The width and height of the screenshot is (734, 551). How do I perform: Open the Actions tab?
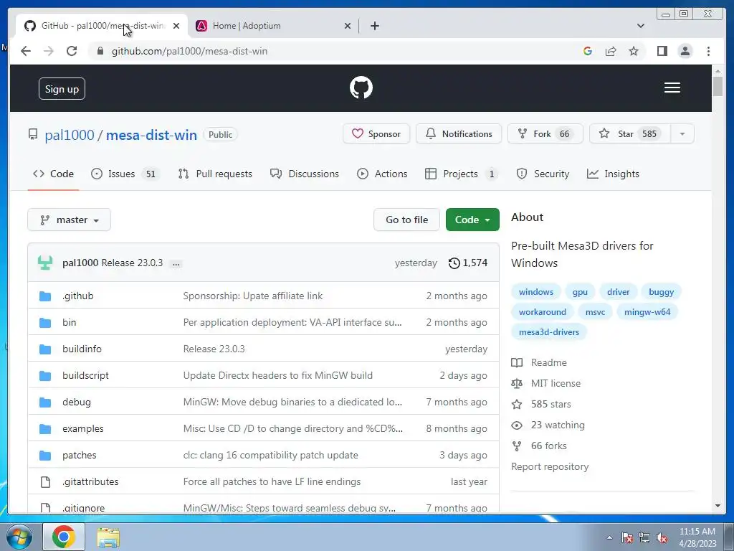click(382, 174)
